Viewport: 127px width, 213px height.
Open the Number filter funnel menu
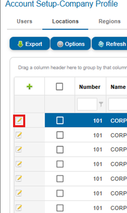tap(101, 104)
